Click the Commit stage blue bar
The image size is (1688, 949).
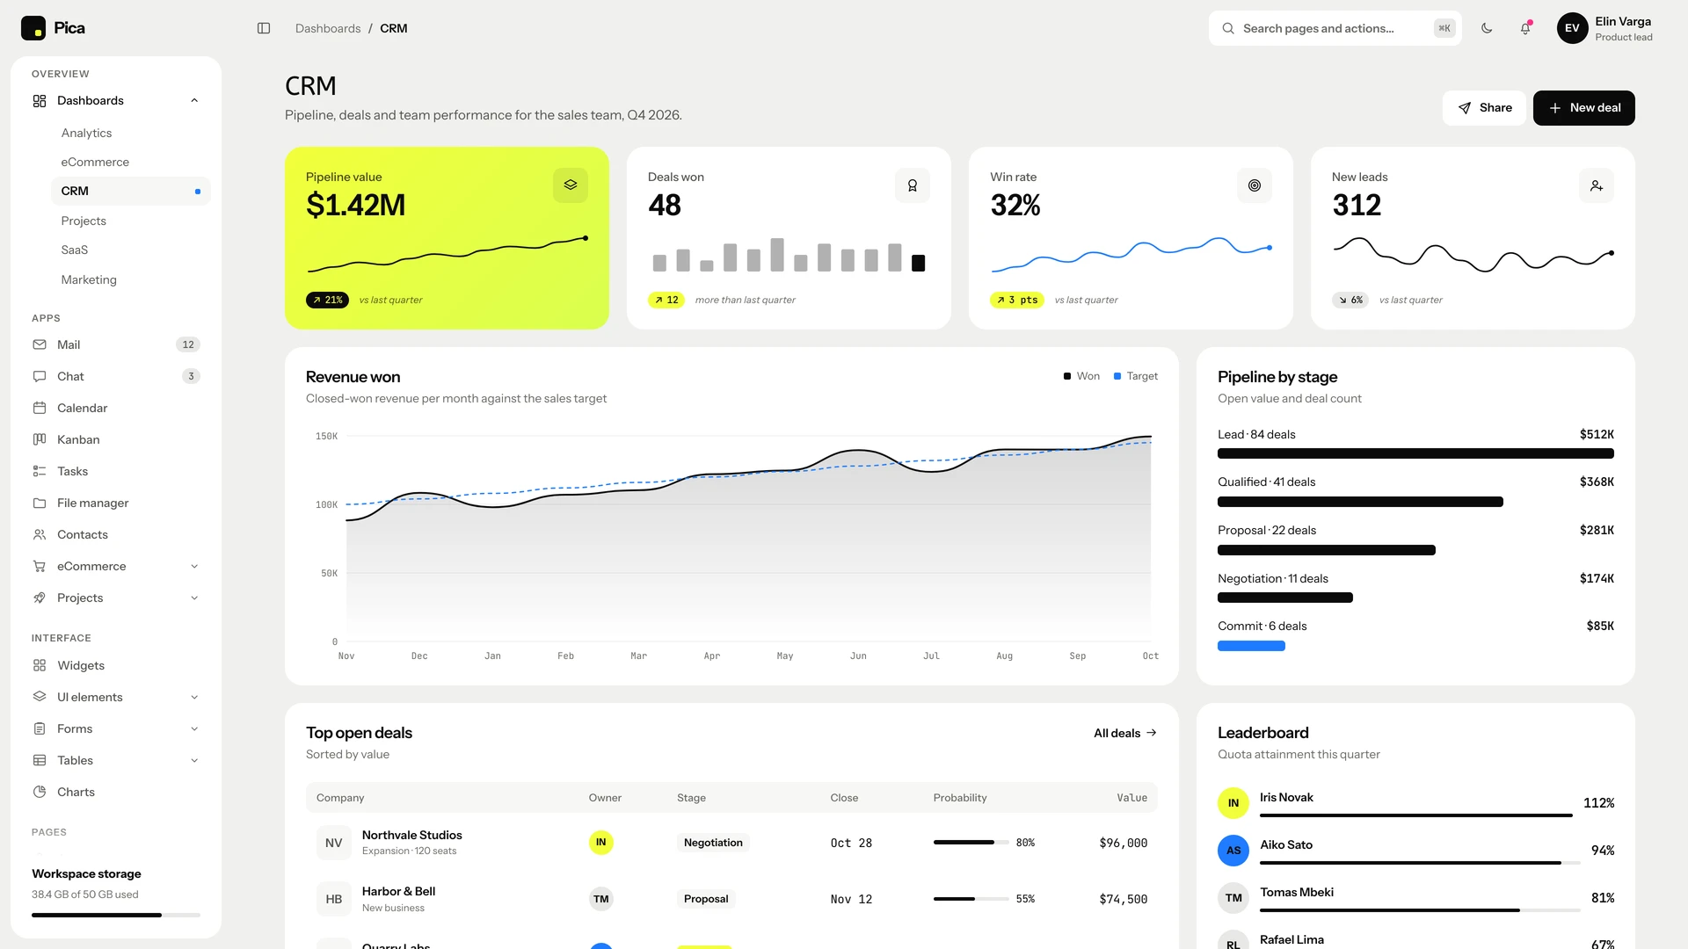point(1251,646)
